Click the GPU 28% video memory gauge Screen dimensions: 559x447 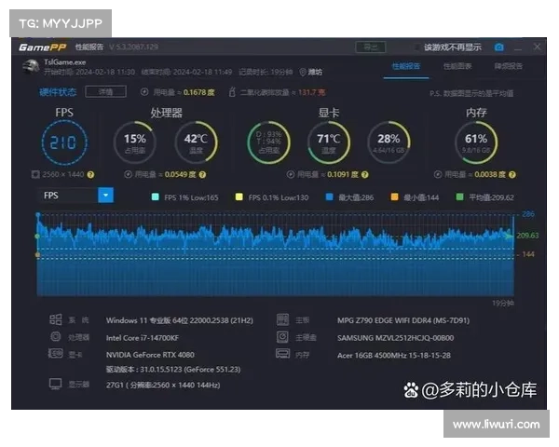[x=389, y=142]
